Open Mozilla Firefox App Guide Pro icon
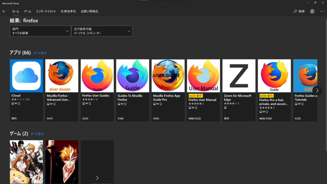 coord(168,76)
